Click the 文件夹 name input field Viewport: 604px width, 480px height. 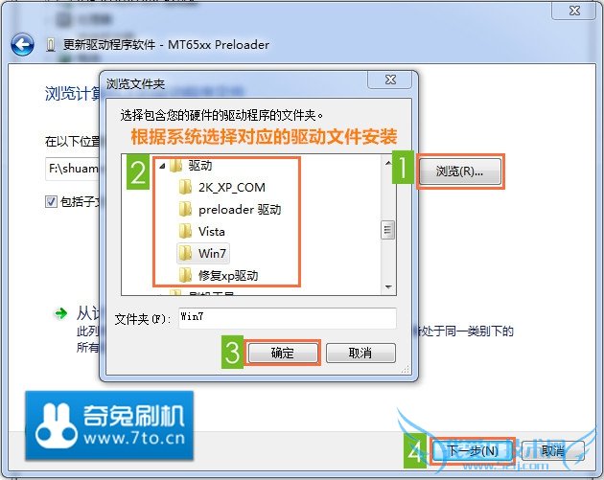point(288,318)
